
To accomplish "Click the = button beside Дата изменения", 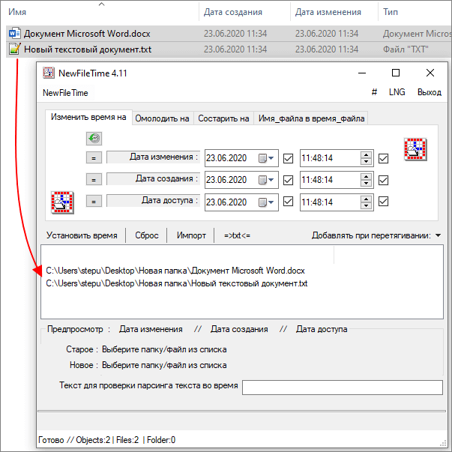I will point(94,158).
